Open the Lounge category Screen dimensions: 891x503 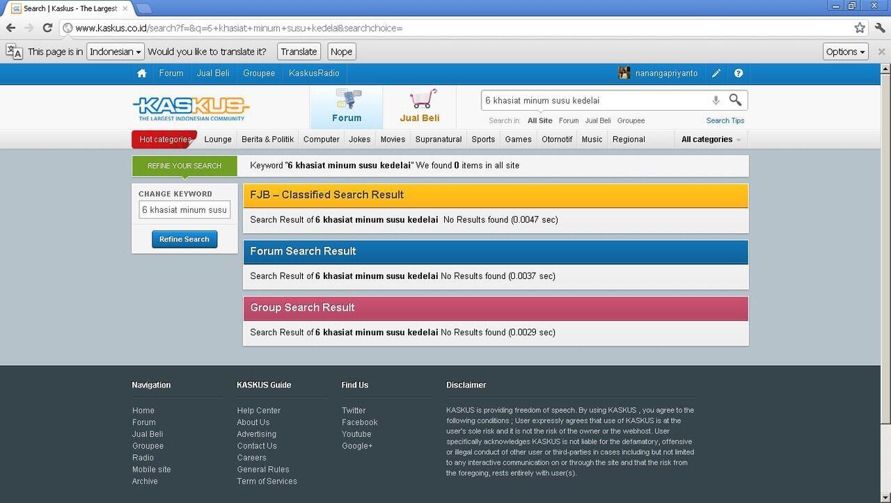click(218, 139)
